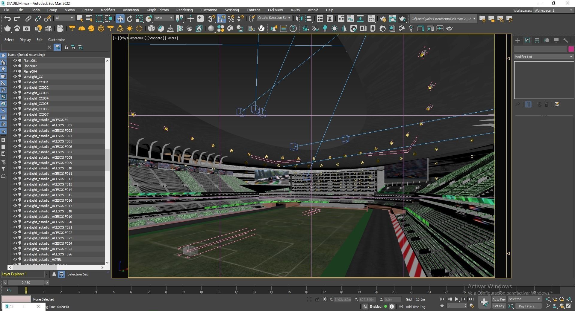Toggle the Enabled switch in the status bar

(x=386, y=307)
